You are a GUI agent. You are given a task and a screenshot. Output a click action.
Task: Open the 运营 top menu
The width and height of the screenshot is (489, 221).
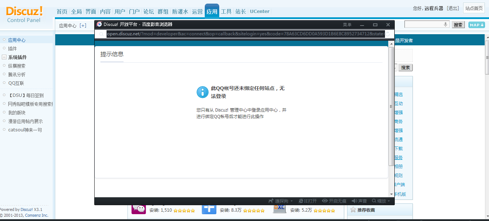pos(198,12)
